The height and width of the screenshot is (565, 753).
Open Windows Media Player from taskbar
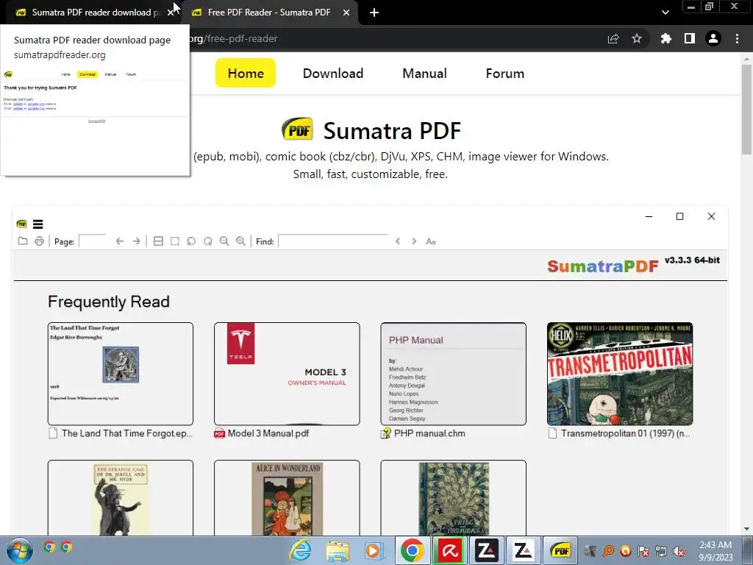pyautogui.click(x=373, y=550)
